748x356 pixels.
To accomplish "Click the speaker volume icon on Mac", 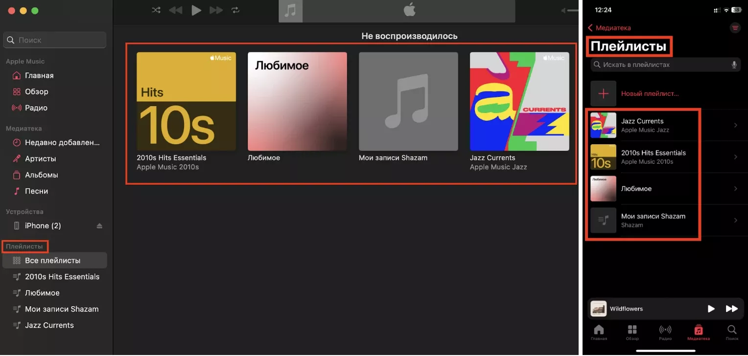I will point(563,10).
